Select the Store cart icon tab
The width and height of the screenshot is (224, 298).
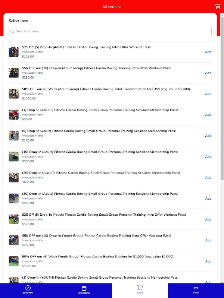[140, 288]
